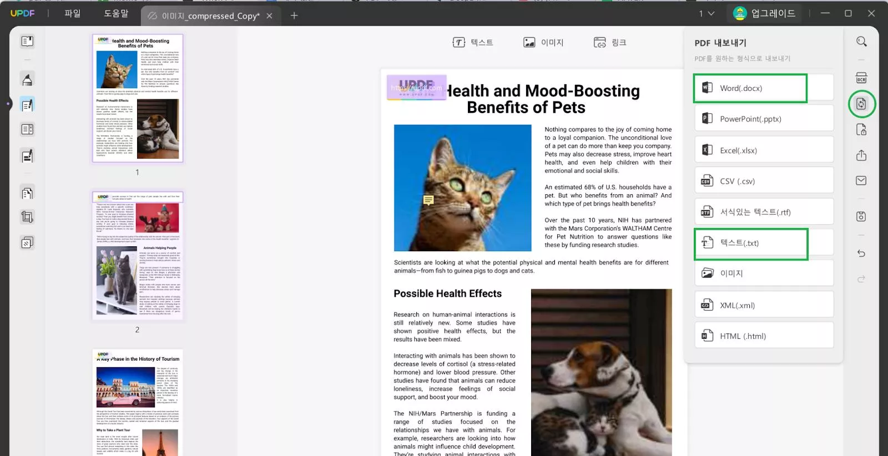Viewport: 888px width, 456px height.
Task: Export the PDF as CSV (.csv)
Action: (764, 181)
